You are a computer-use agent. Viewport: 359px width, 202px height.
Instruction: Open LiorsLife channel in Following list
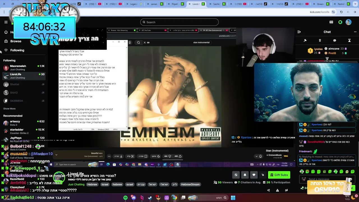pyautogui.click(x=24, y=76)
